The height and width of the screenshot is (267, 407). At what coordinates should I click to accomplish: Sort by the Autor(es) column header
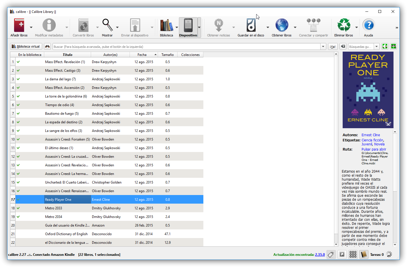(110, 55)
